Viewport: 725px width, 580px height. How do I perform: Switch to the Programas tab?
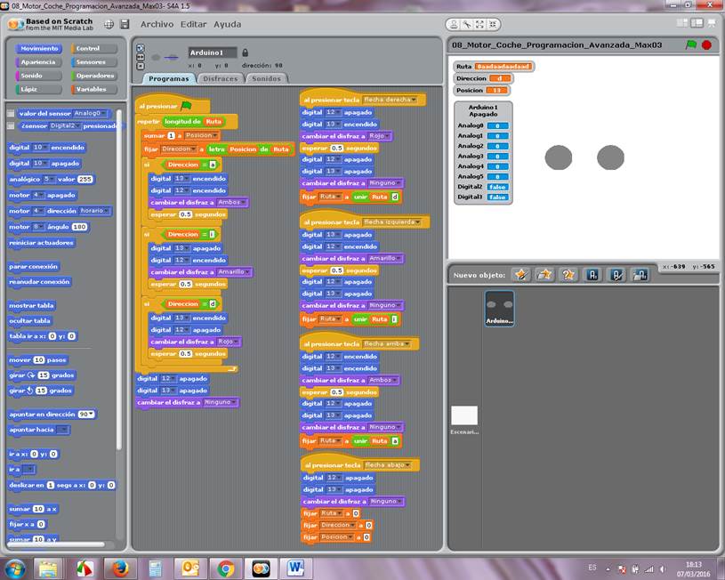click(x=169, y=78)
